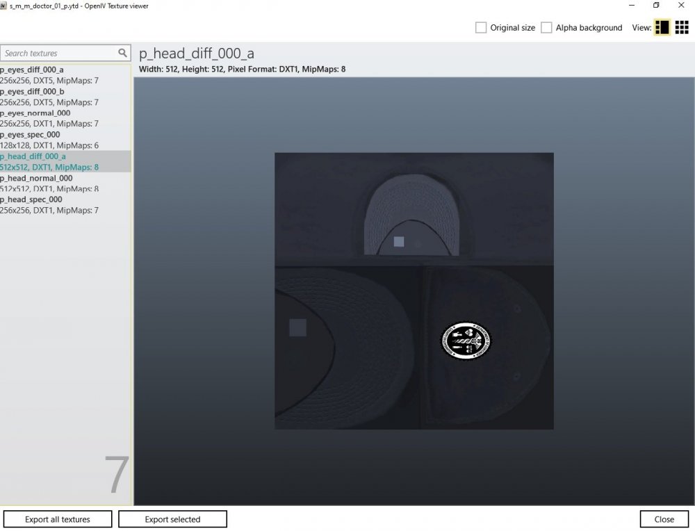Viewport: 695px width, 531px height.
Task: Select texture p_eyes_diff_000_b
Action: pos(65,97)
